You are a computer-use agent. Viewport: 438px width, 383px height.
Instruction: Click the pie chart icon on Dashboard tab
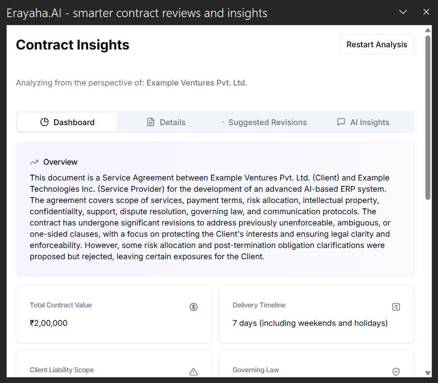[45, 122]
